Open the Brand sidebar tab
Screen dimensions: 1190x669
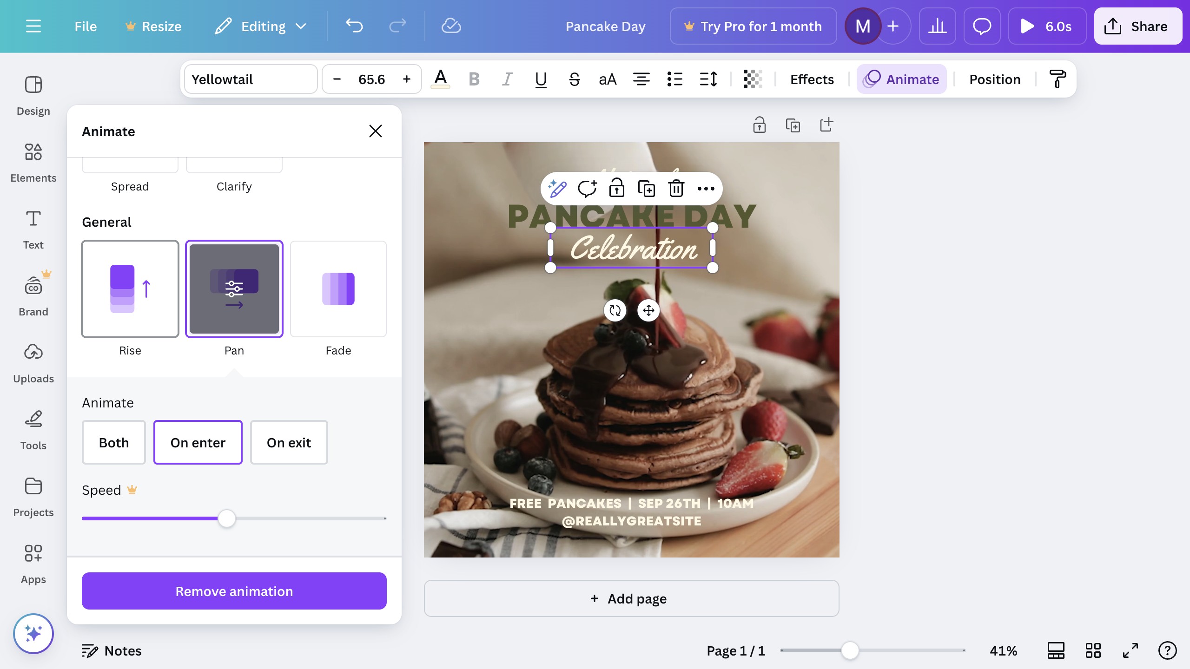33,297
